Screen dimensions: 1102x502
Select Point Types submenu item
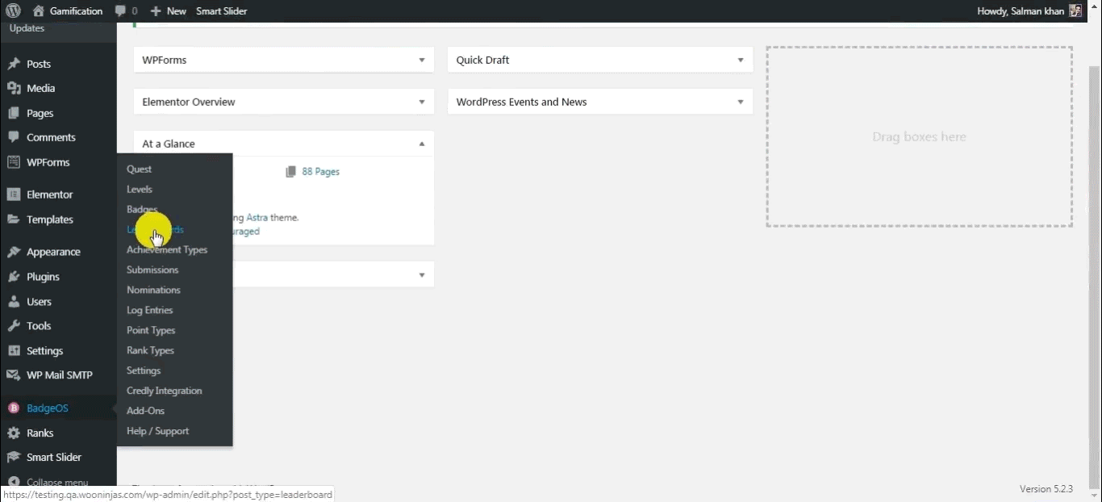tap(151, 330)
